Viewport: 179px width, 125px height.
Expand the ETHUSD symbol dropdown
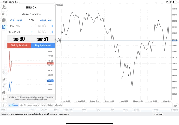31,8
